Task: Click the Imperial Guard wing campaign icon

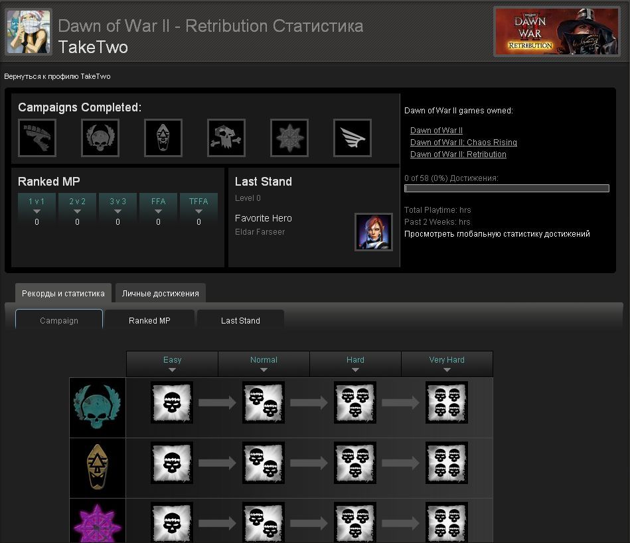Action: tap(353, 138)
